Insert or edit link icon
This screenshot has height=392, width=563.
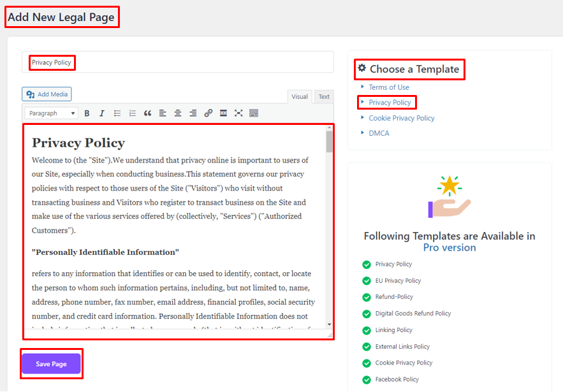[208, 113]
